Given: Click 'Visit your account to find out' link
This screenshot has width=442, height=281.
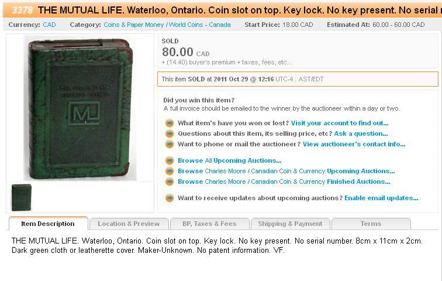Looking at the screenshot, I should coord(340,123).
